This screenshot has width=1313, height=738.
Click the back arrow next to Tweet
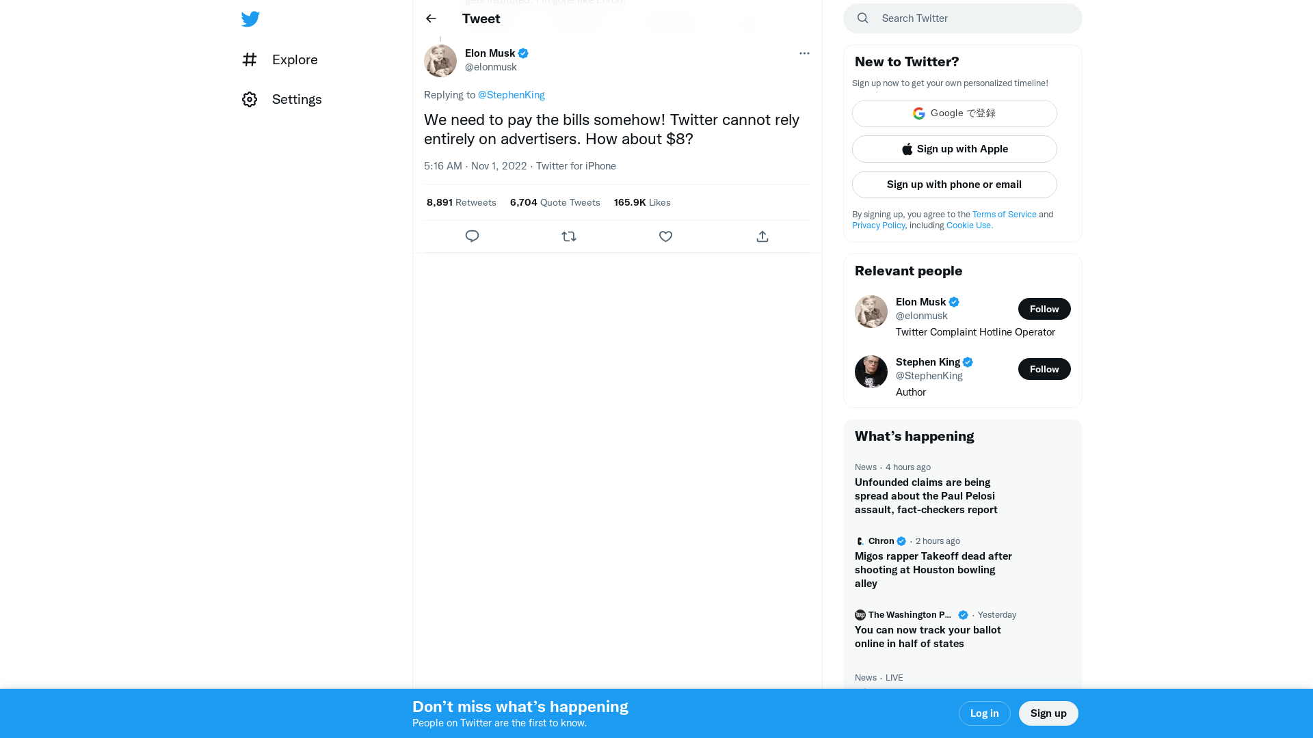[430, 18]
